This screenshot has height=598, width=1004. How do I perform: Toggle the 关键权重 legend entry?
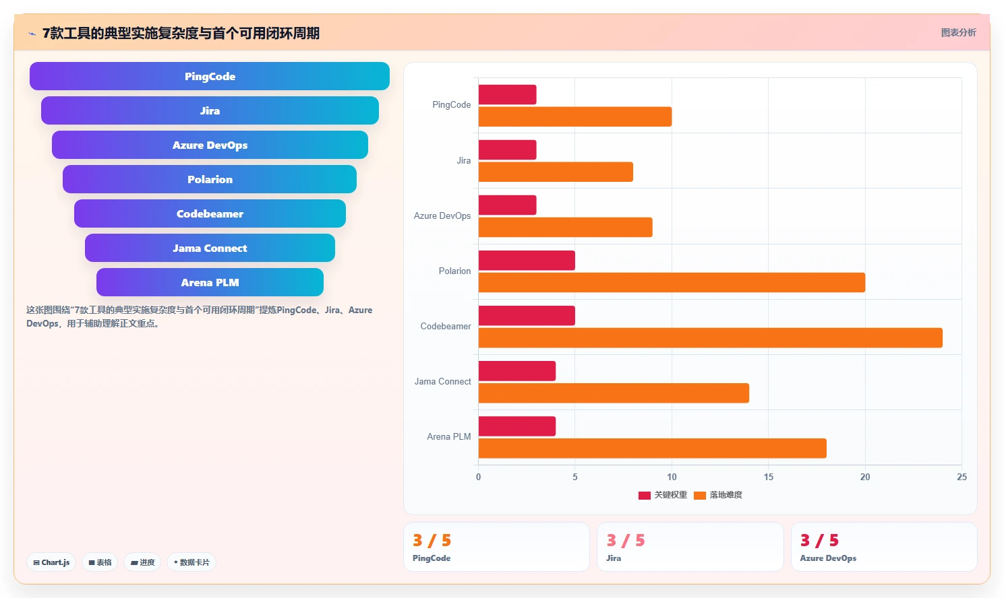pyautogui.click(x=663, y=495)
